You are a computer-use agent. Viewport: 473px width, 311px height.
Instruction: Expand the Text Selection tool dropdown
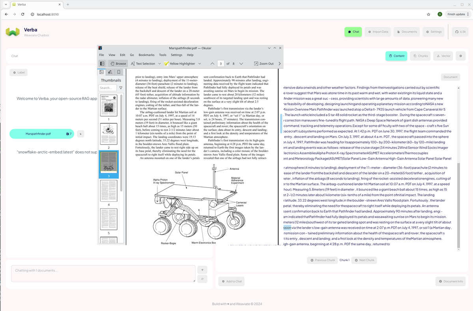coord(159,63)
